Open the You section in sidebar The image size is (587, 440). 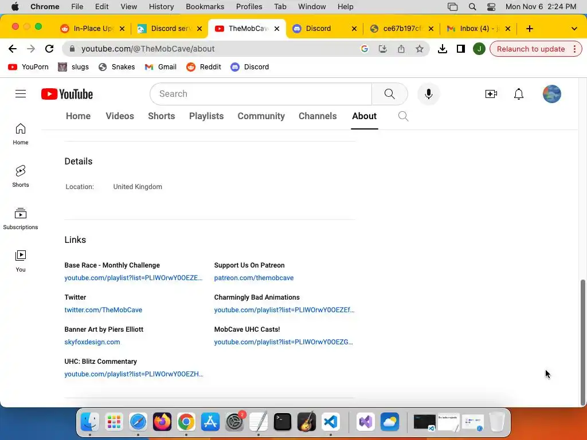coord(21,261)
